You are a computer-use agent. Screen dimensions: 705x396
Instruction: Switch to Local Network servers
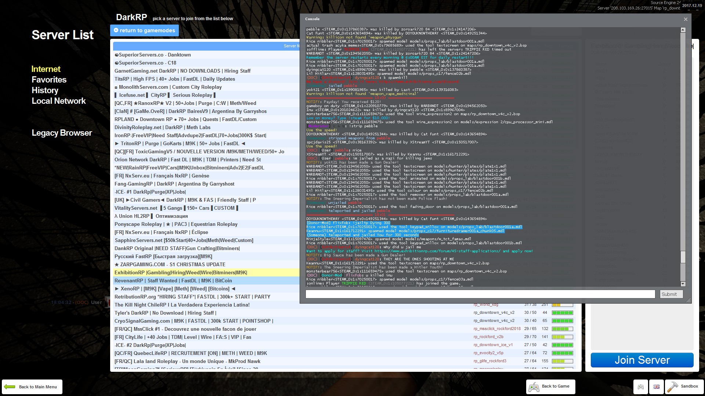pos(58,101)
